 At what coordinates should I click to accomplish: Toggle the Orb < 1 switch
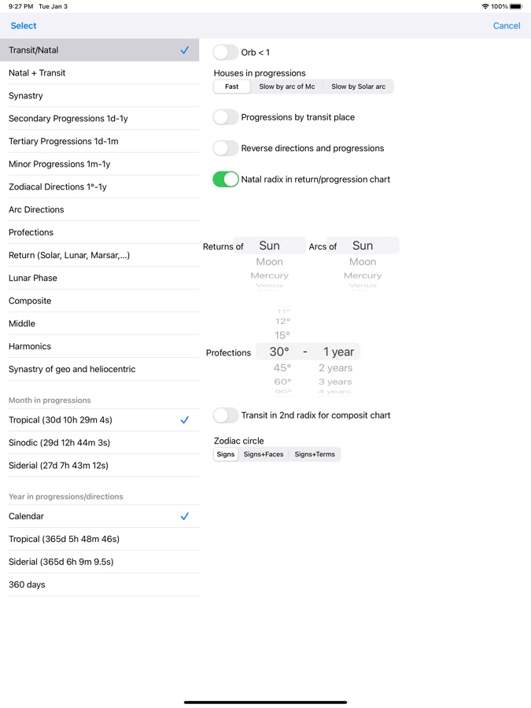tap(226, 53)
